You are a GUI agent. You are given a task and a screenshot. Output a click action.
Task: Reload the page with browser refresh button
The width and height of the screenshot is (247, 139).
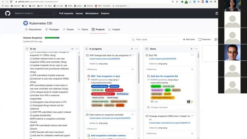click(11, 2)
